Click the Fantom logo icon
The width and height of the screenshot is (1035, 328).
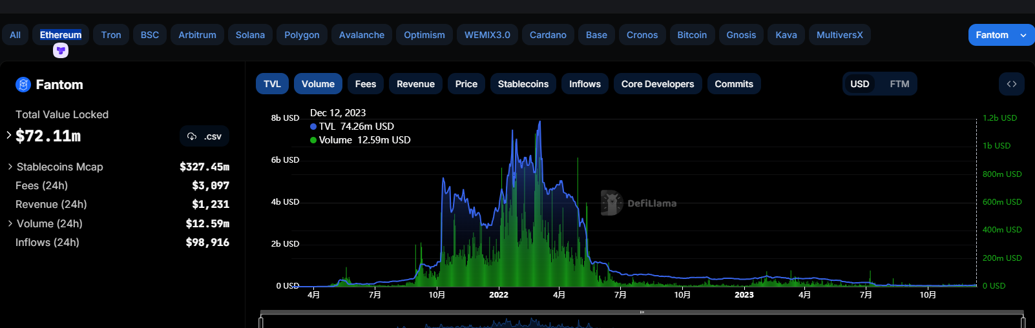pyautogui.click(x=23, y=85)
